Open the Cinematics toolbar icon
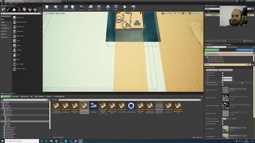Viewport: 255px width, 143px height. click(x=98, y=8)
